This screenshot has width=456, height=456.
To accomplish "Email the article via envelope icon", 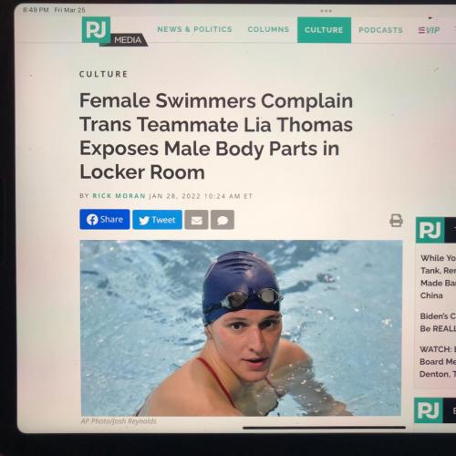I will coord(196,220).
